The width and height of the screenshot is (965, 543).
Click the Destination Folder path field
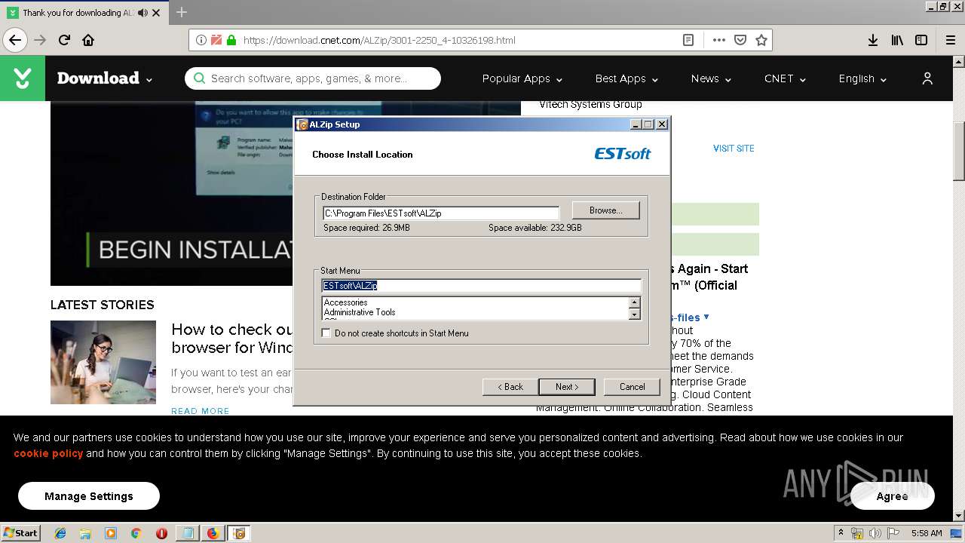tap(441, 213)
